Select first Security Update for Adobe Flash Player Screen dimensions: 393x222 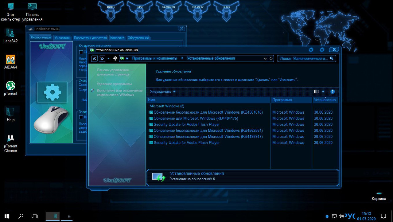click(x=242, y=124)
